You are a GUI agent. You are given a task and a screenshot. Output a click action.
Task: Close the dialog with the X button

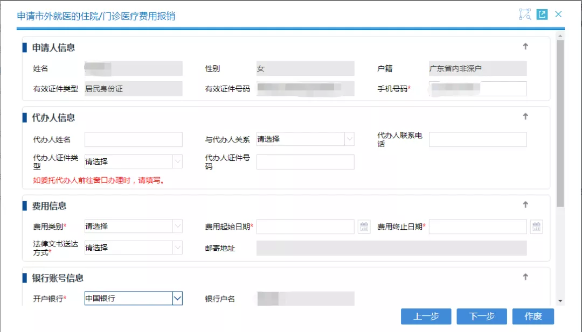coord(558,15)
